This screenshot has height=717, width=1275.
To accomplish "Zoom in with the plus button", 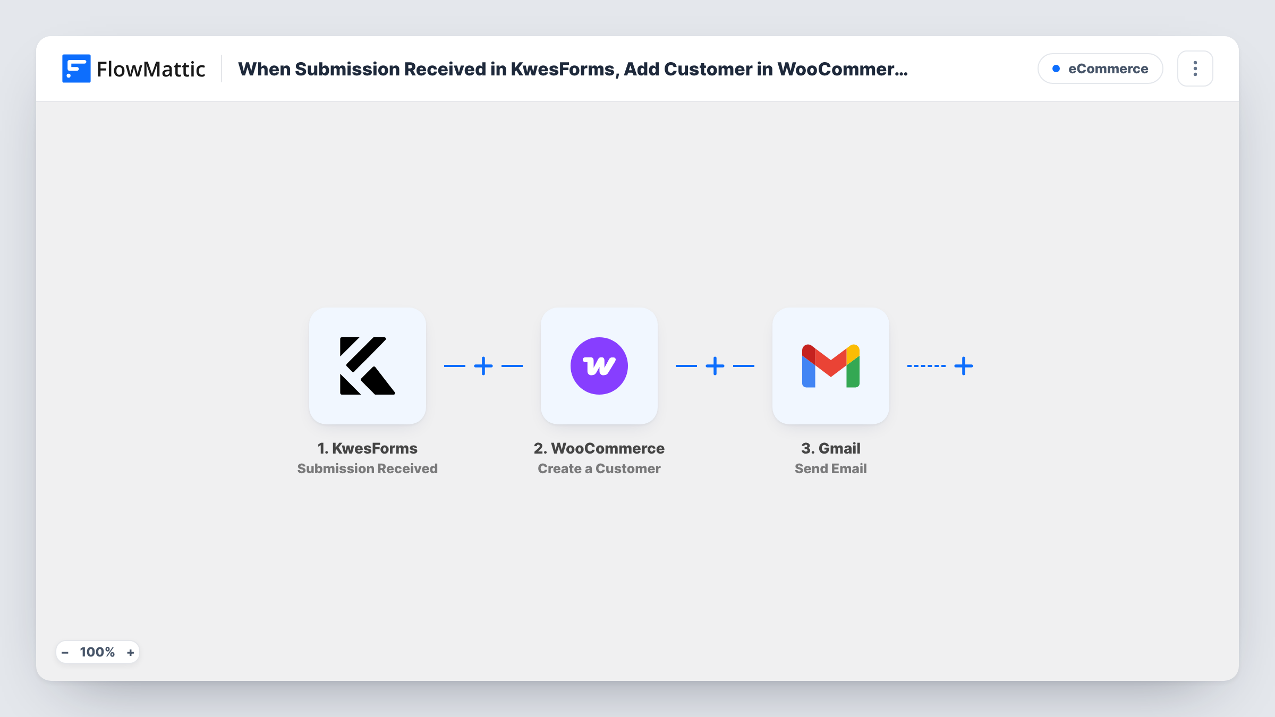I will [130, 652].
